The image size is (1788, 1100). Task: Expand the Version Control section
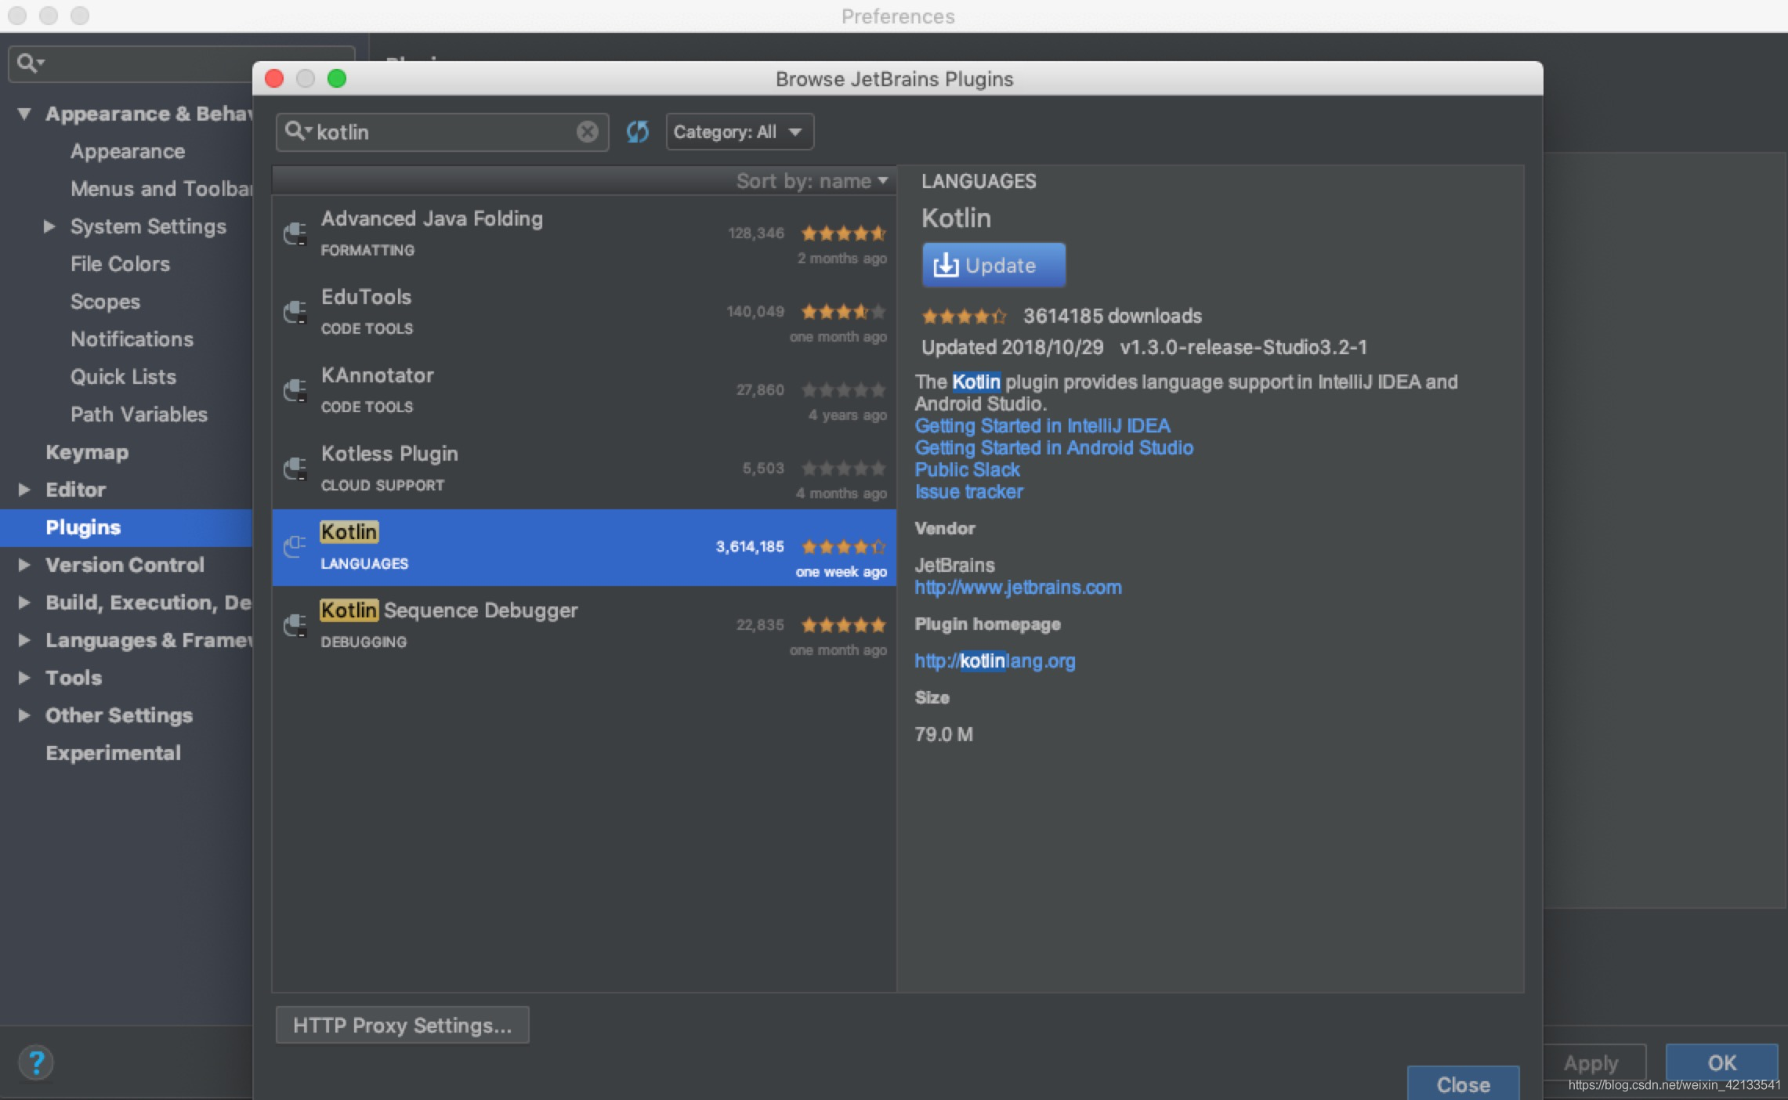click(22, 565)
